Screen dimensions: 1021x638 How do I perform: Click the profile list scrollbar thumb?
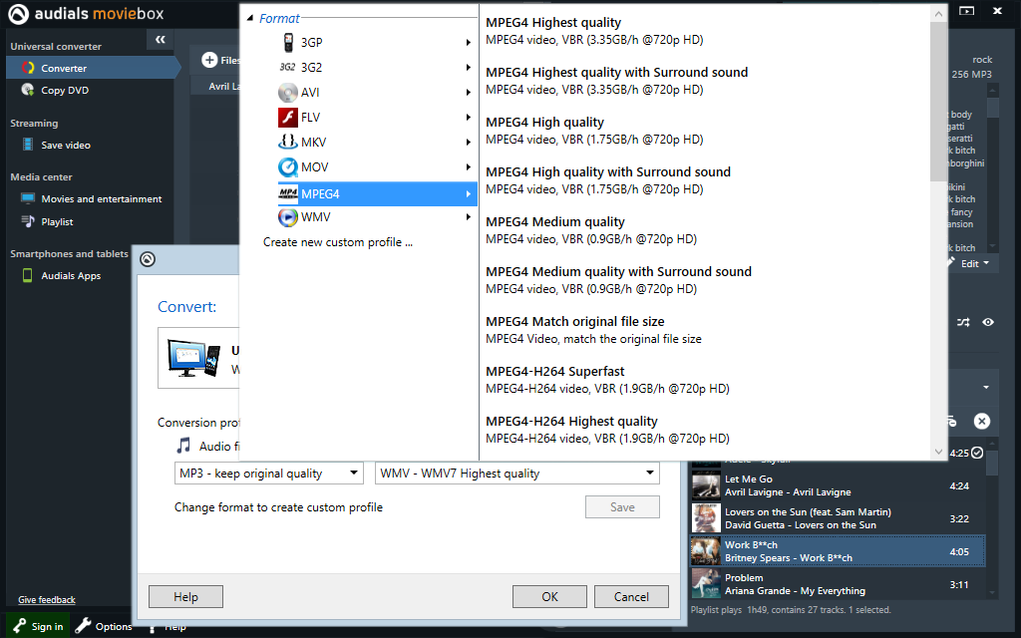[938, 101]
